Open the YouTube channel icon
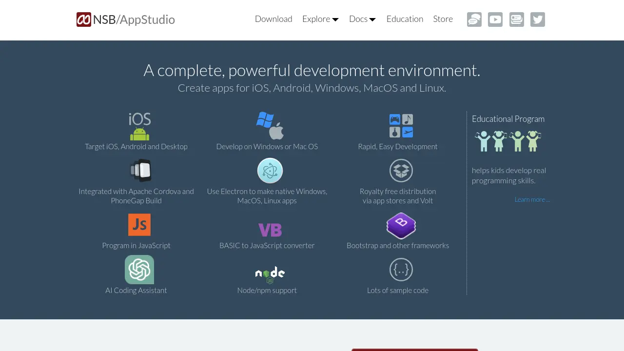Screen dimensions: 624x351 click(x=495, y=19)
